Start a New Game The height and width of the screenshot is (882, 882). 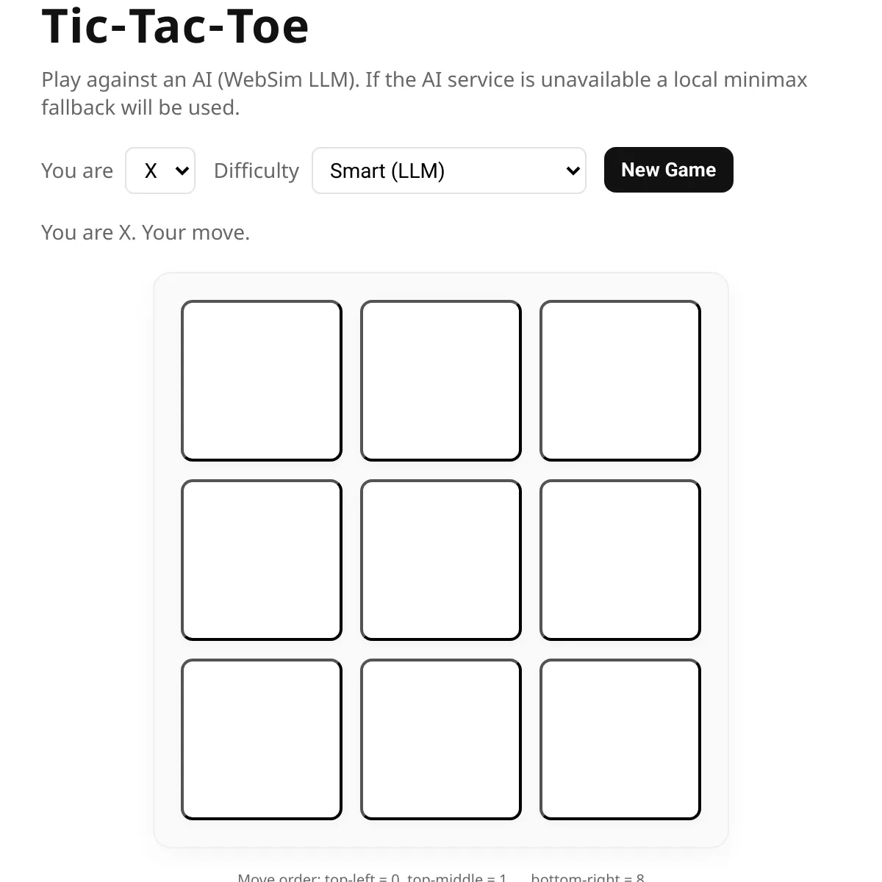668,170
